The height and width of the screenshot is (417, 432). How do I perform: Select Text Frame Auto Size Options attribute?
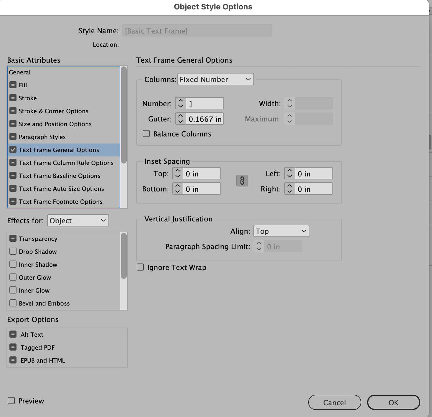click(x=61, y=189)
